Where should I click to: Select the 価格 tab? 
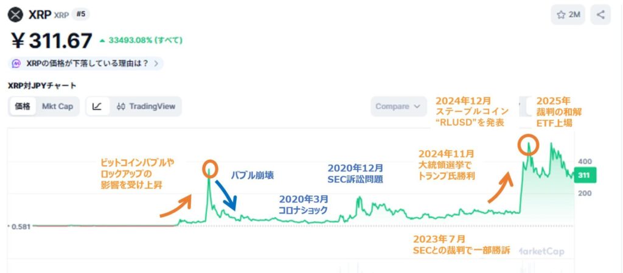coord(23,106)
